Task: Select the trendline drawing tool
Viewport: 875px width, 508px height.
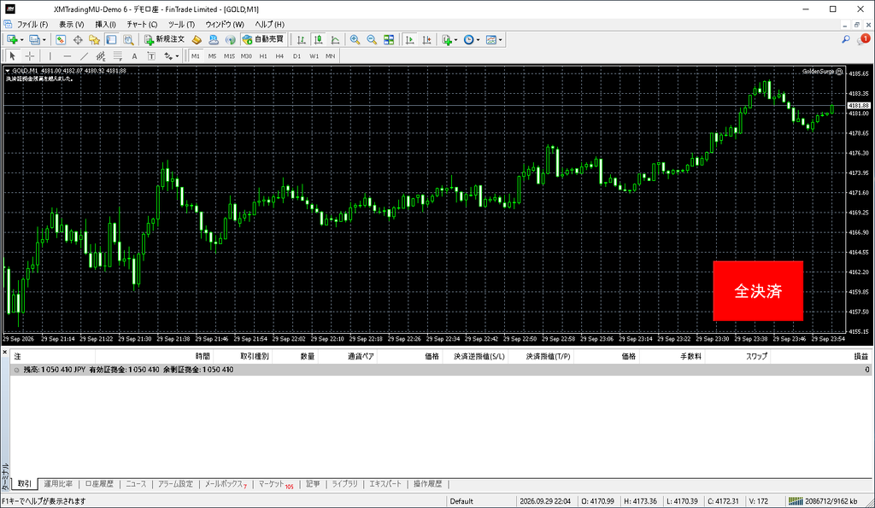Action: [84, 55]
